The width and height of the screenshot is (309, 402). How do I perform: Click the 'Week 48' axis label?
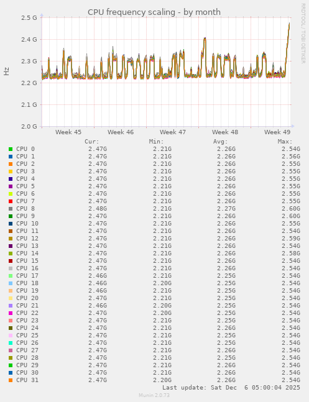point(225,132)
